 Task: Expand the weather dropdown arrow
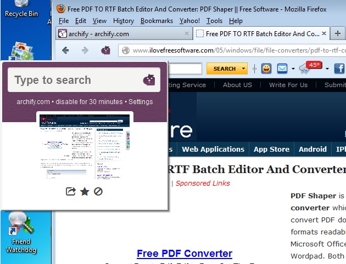click(x=327, y=69)
